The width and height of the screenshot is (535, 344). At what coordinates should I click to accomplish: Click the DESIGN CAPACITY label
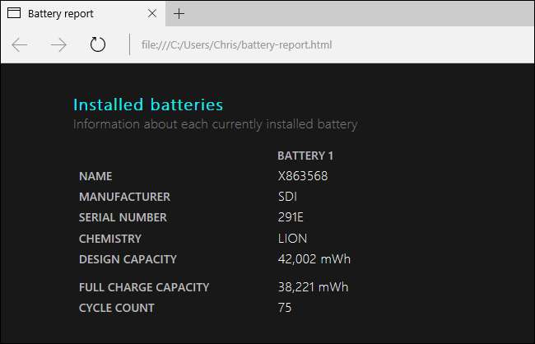128,259
